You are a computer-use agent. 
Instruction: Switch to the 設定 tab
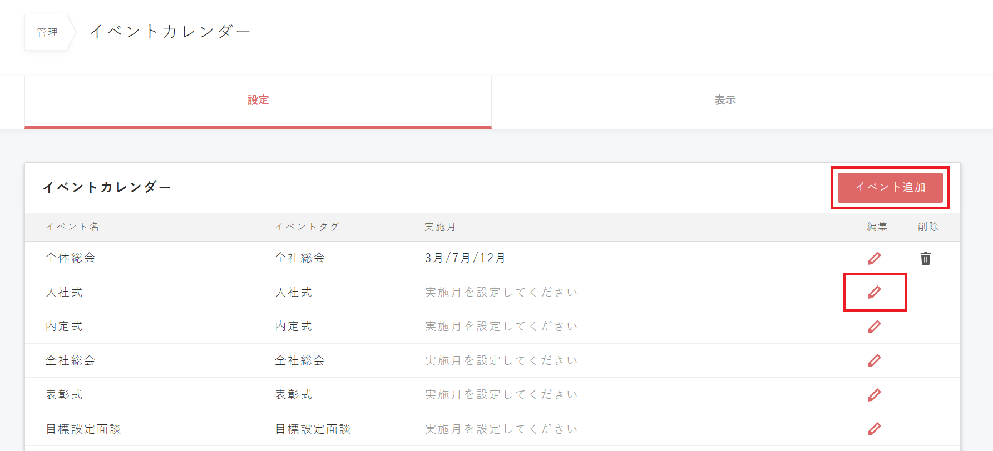(258, 100)
